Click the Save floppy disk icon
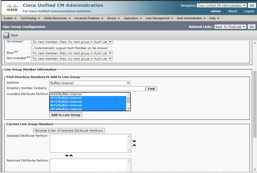This screenshot has height=173, width=257. click(x=6, y=35)
